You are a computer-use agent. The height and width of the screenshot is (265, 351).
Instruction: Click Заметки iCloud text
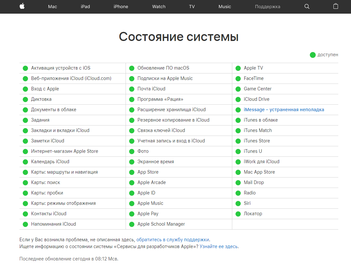47,141
